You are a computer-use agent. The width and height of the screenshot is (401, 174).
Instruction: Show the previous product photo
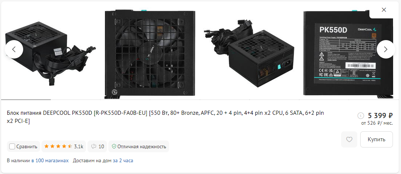pyautogui.click(x=14, y=49)
